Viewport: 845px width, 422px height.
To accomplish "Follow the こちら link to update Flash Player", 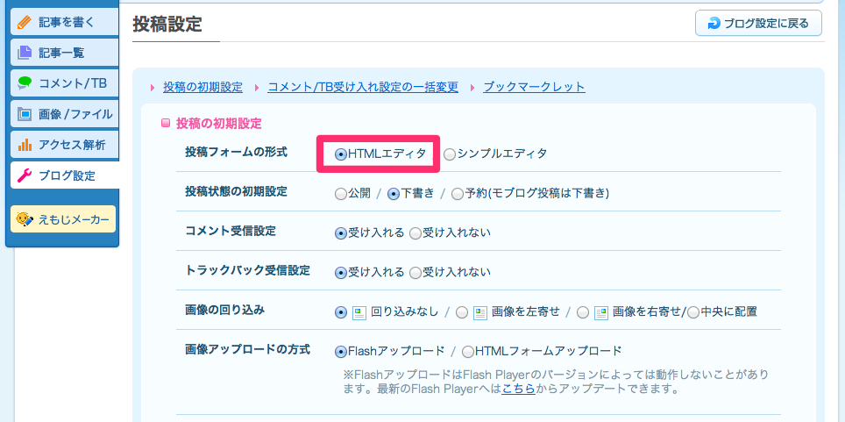I will tap(518, 389).
